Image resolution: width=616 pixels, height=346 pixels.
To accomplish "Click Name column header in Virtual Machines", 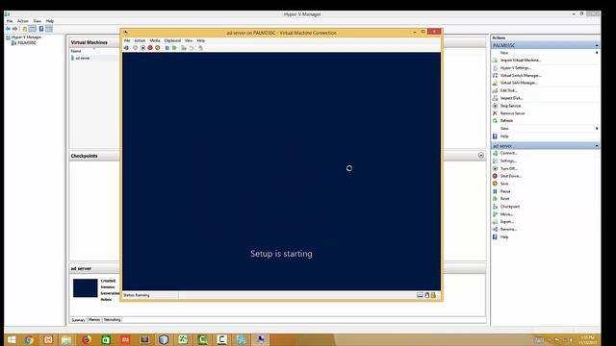I will (x=76, y=51).
